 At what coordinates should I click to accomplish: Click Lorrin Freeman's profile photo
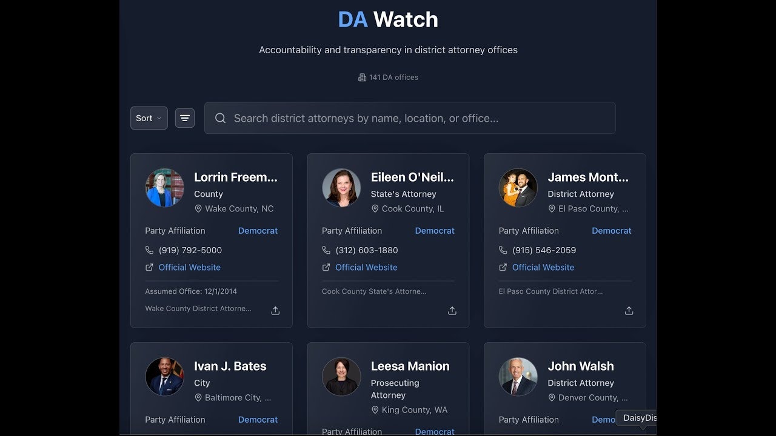coord(164,188)
